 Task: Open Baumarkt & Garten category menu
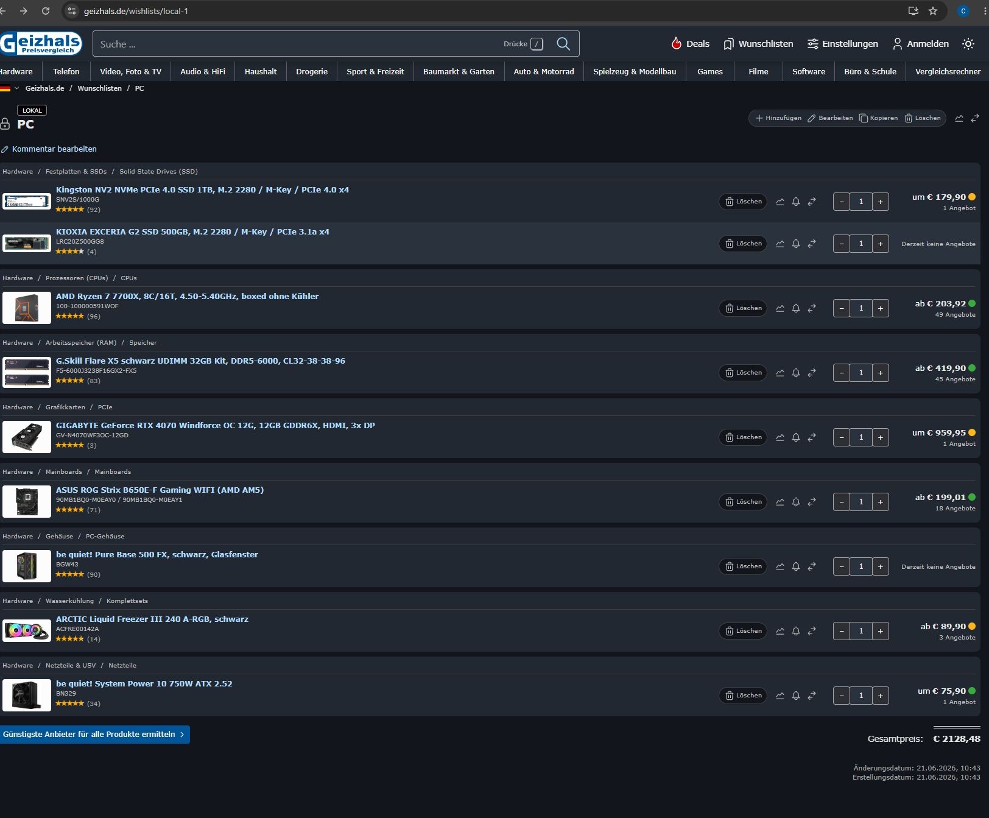[x=459, y=71]
